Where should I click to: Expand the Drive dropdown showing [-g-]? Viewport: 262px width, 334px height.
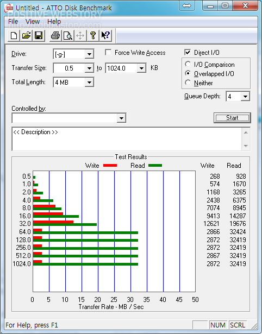point(89,54)
